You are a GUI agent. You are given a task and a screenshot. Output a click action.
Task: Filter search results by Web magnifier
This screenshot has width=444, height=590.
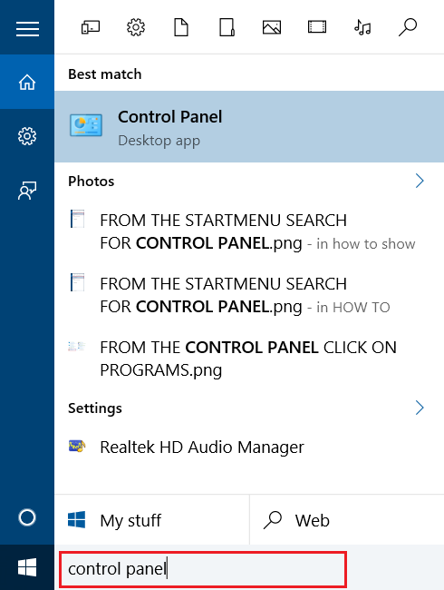pos(408,27)
